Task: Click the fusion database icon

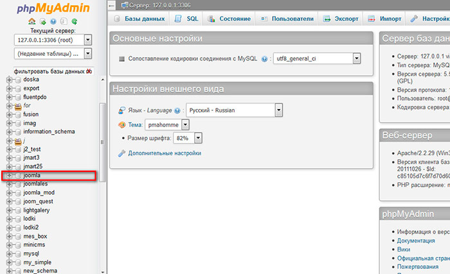Action: point(18,115)
